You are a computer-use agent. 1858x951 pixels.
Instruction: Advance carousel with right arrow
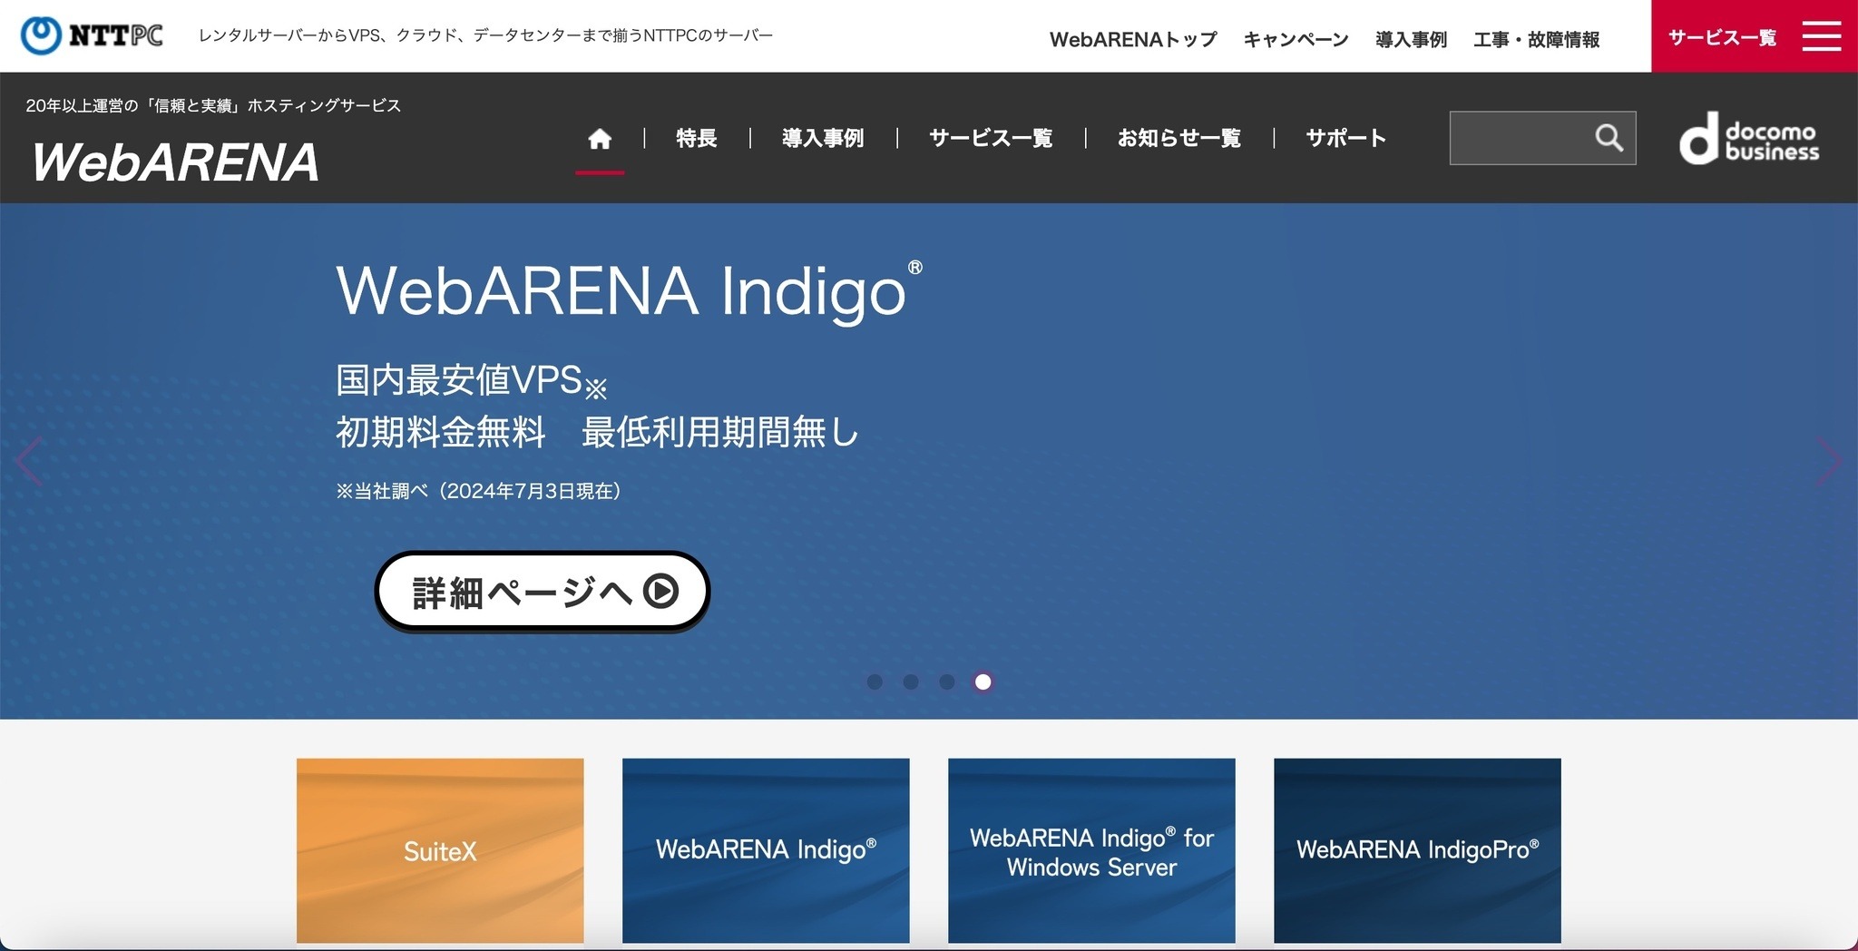1828,461
